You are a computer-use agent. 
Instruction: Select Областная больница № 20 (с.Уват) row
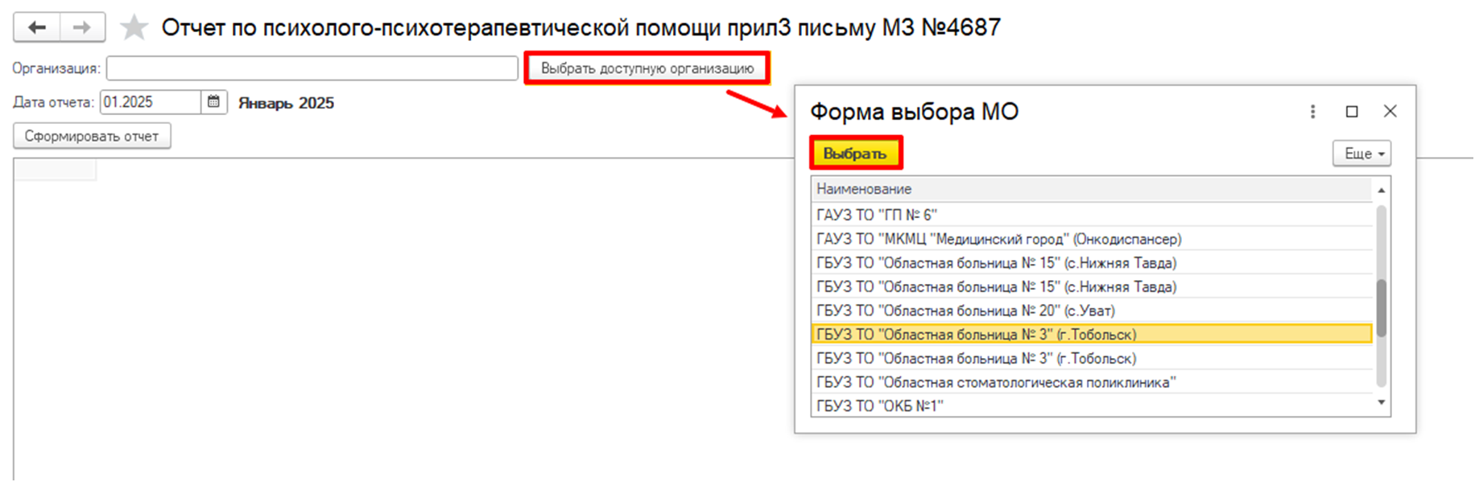965,311
